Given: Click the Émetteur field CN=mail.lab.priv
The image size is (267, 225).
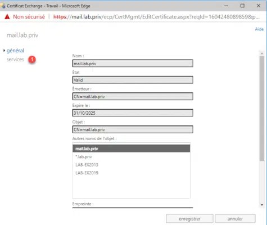Looking at the screenshot, I should pyautogui.click(x=133, y=96).
